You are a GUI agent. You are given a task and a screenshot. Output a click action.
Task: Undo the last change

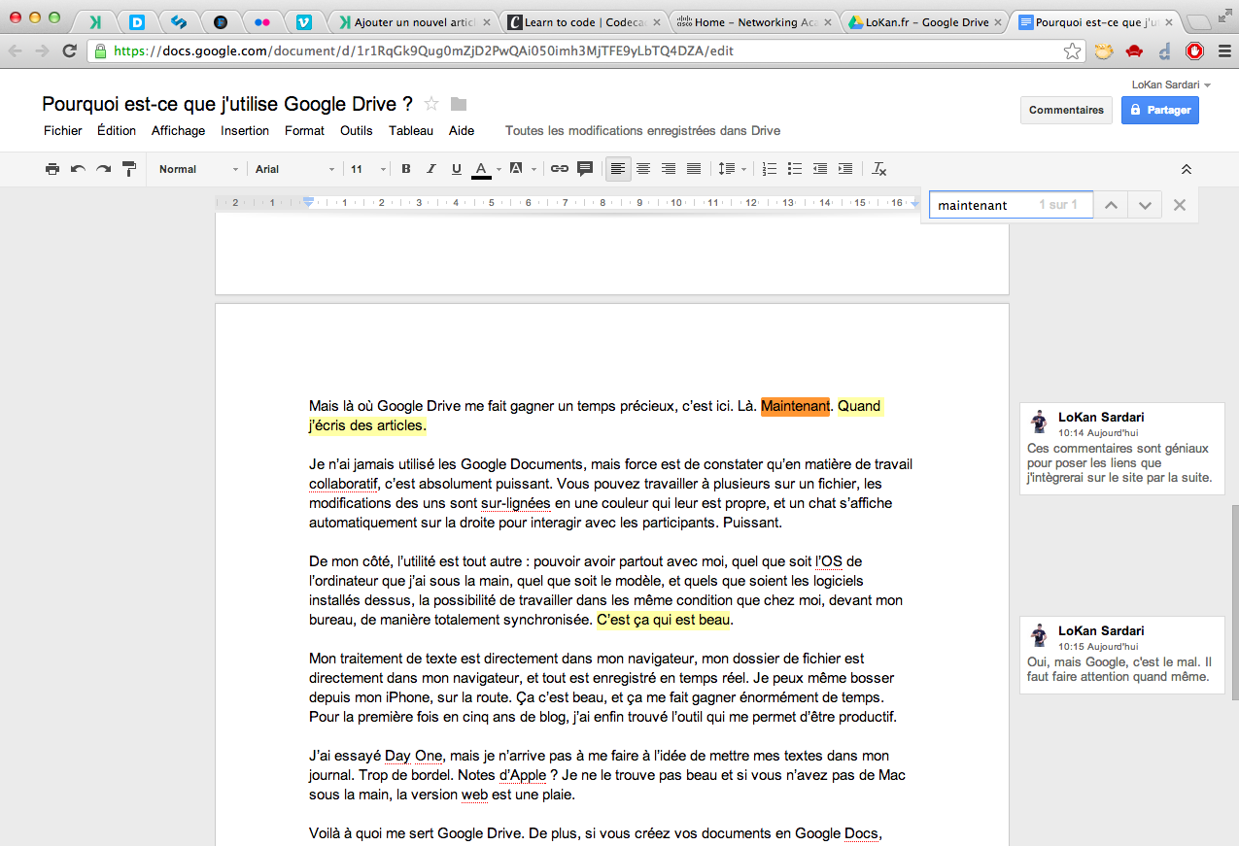(77, 168)
